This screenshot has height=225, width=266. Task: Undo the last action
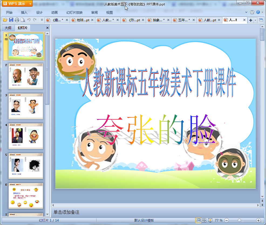29,20
